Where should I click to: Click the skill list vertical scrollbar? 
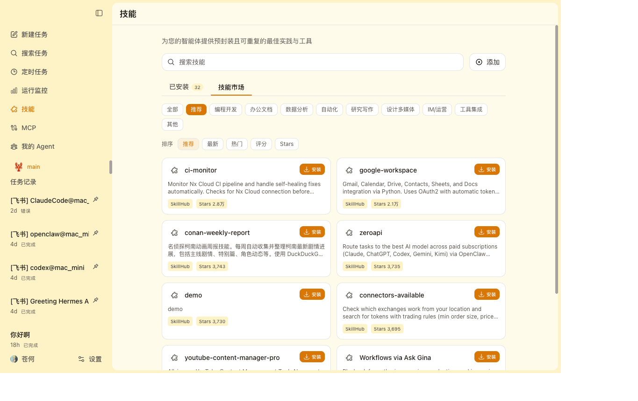556,159
